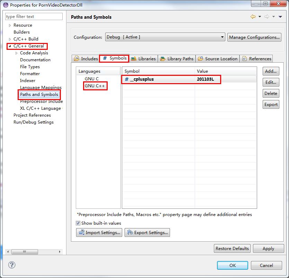Switch to the References tab
This screenshot has width=289, height=278.
[x=256, y=59]
